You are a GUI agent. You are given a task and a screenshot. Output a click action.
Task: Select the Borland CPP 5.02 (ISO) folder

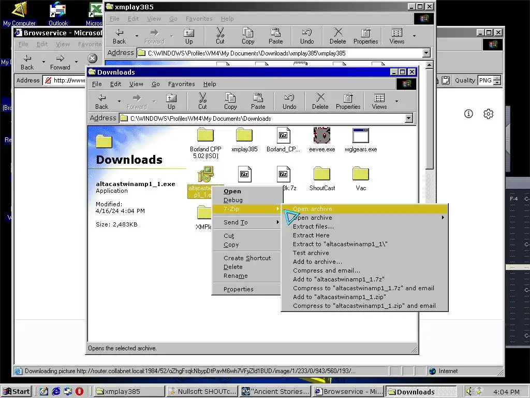point(205,143)
